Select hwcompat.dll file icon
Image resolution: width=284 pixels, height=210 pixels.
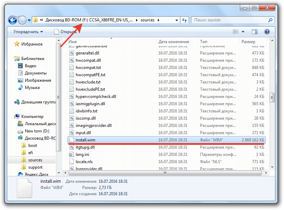point(72,60)
